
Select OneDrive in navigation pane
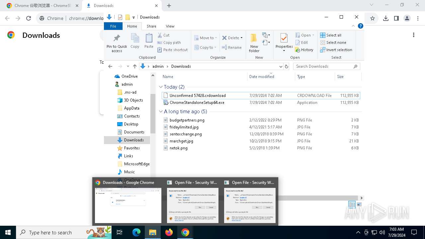click(x=129, y=76)
